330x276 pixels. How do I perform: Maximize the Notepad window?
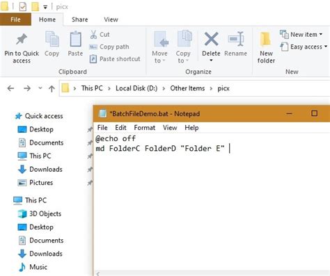click(x=314, y=113)
